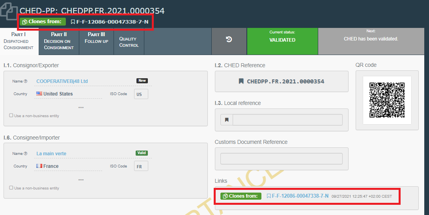Switch to Part III Follow up tab
429x215 pixels.
(96, 41)
